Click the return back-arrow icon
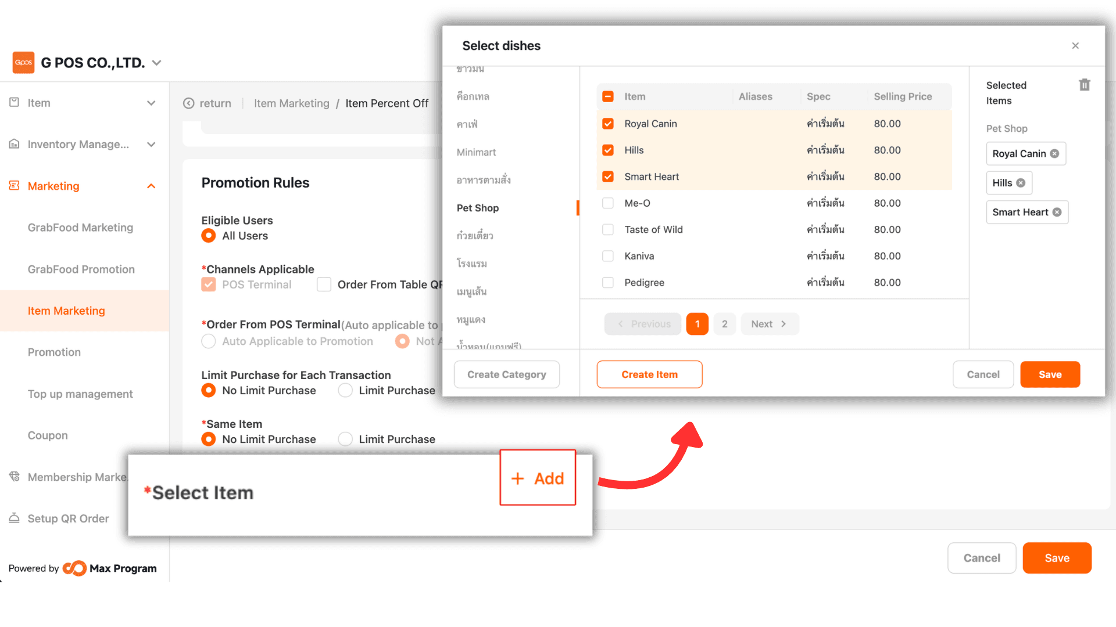This screenshot has height=627, width=1116. pyautogui.click(x=188, y=103)
